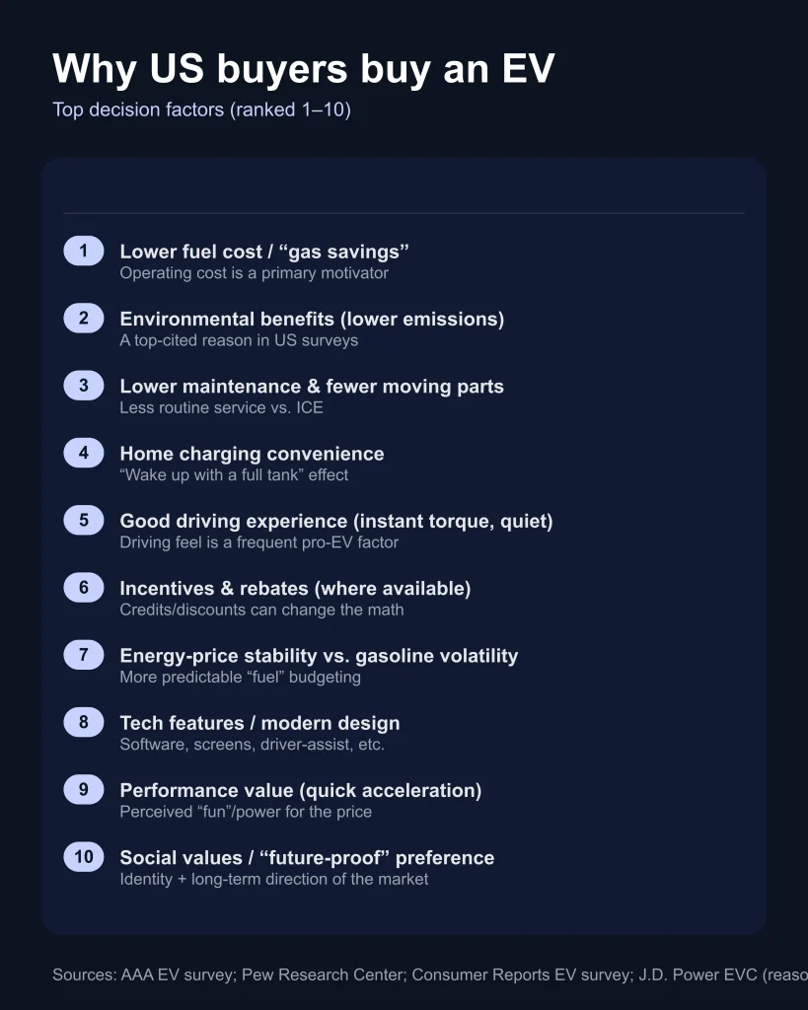Select the number 10 rank badge
The image size is (808, 1010).
click(x=83, y=857)
